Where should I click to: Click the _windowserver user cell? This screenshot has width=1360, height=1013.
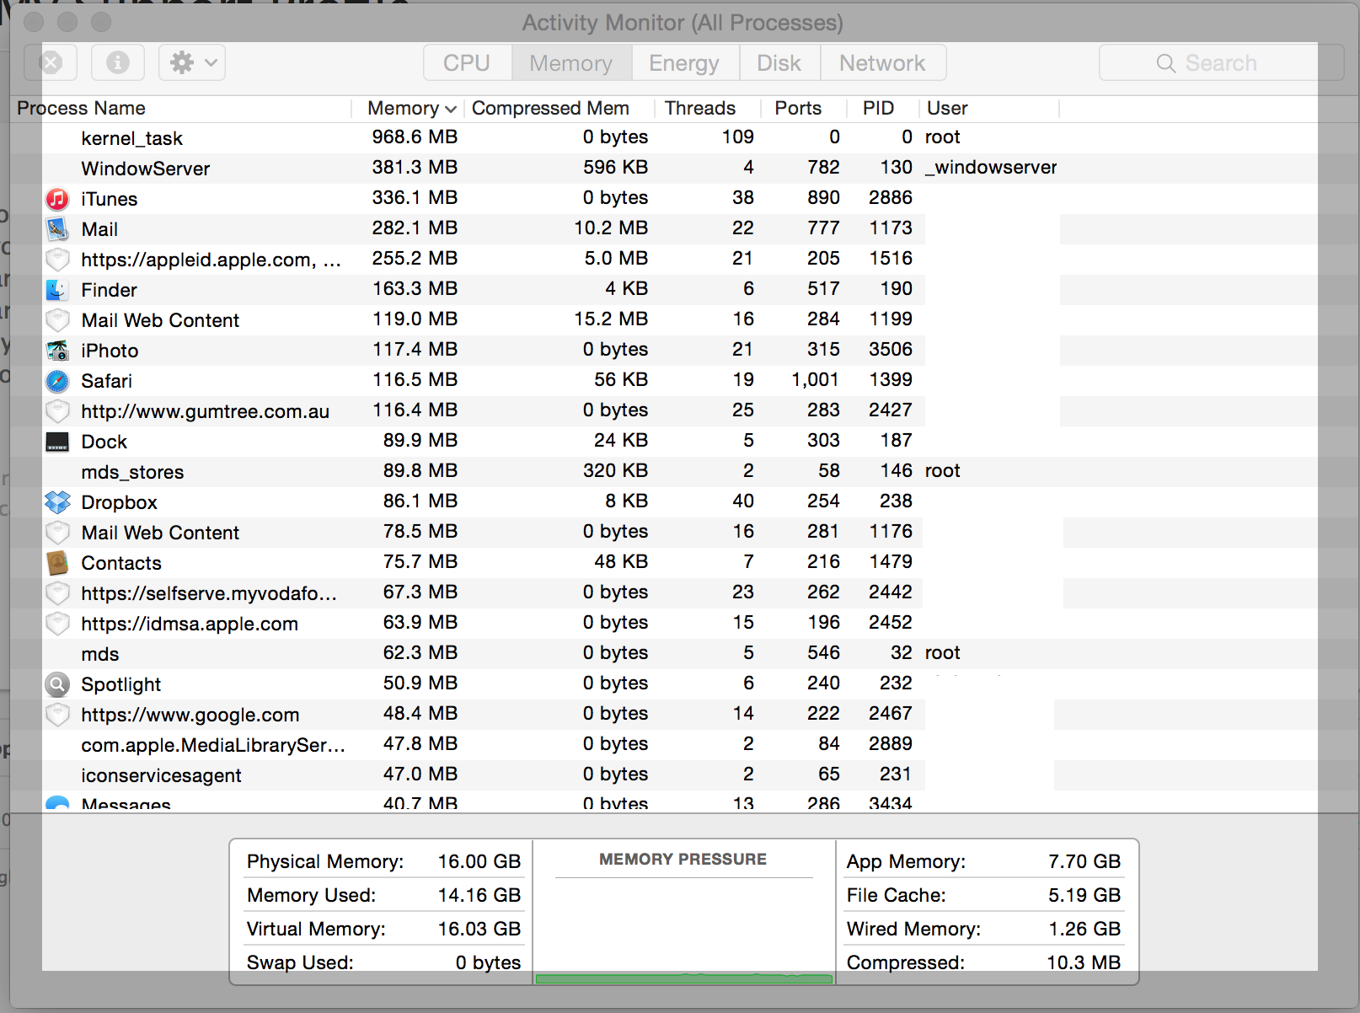pos(991,168)
